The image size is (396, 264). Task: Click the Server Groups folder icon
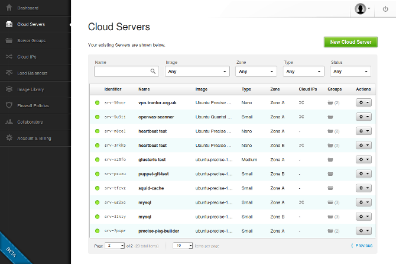click(x=9, y=40)
